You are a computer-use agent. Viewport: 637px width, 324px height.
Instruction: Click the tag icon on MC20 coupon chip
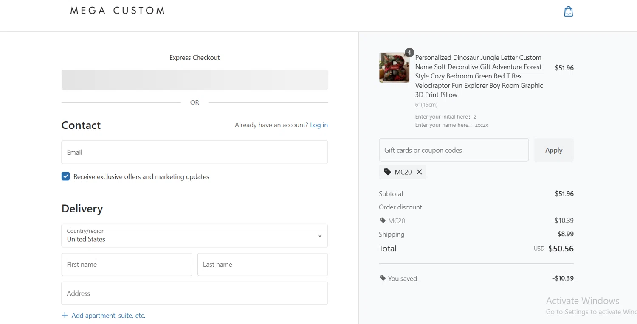coord(387,172)
